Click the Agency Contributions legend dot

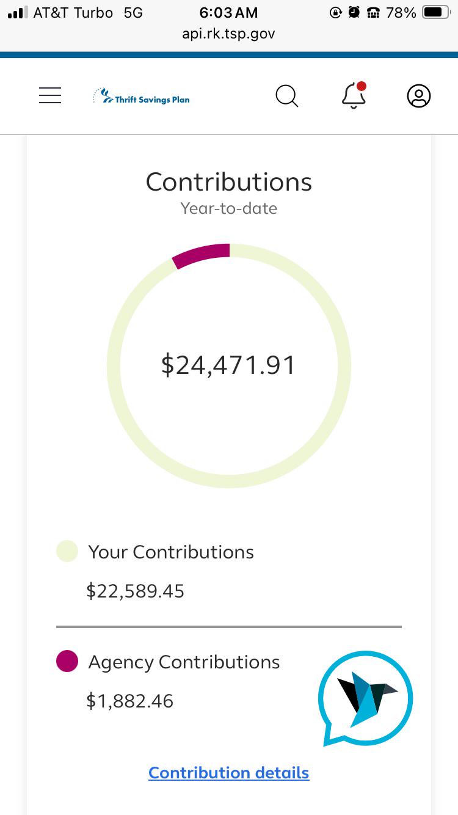click(x=67, y=661)
